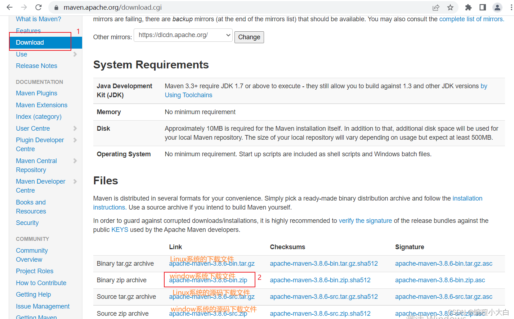
Task: Open the Using Toolchains link
Action: pos(188,95)
